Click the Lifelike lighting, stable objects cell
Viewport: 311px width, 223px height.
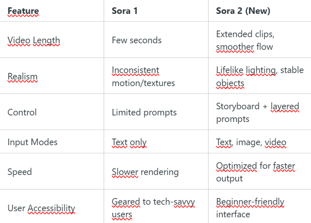[x=260, y=76]
